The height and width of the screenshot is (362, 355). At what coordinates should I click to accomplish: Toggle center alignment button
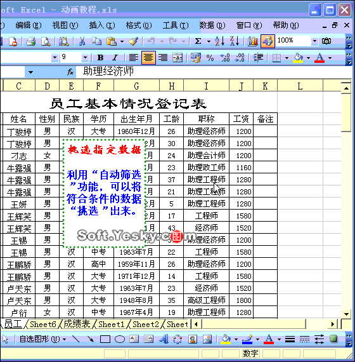(148, 58)
